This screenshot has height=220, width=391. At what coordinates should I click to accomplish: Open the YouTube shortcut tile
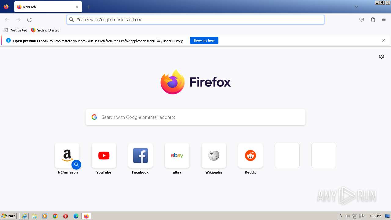click(x=104, y=156)
